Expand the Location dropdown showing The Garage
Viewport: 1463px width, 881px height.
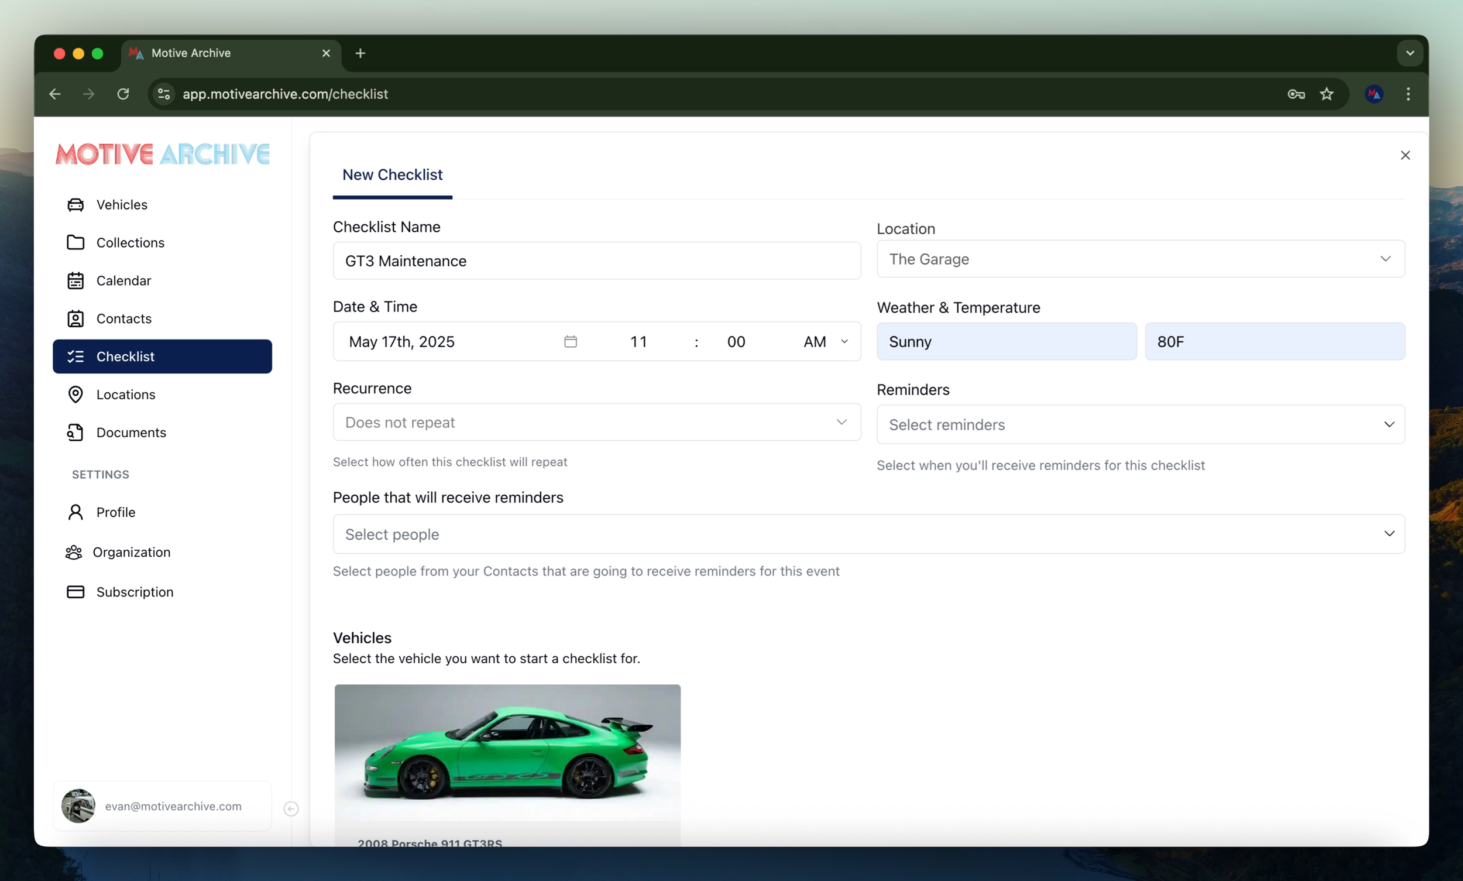point(1140,259)
